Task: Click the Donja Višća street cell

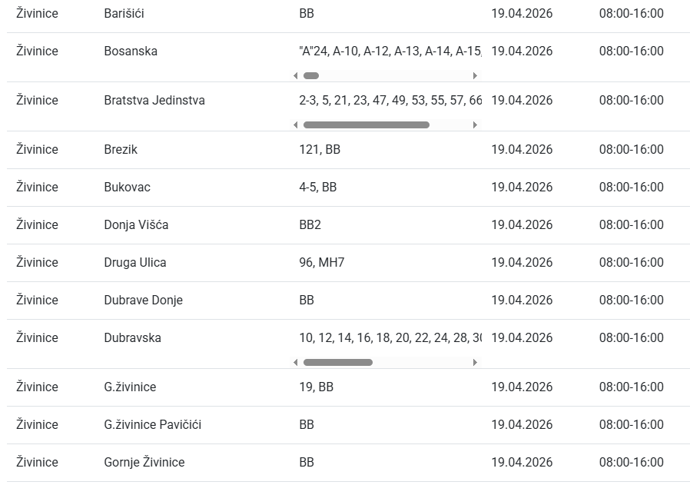Action: coord(136,225)
